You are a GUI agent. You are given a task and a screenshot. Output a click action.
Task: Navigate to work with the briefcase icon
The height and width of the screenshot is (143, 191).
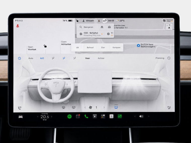pos(109,27)
